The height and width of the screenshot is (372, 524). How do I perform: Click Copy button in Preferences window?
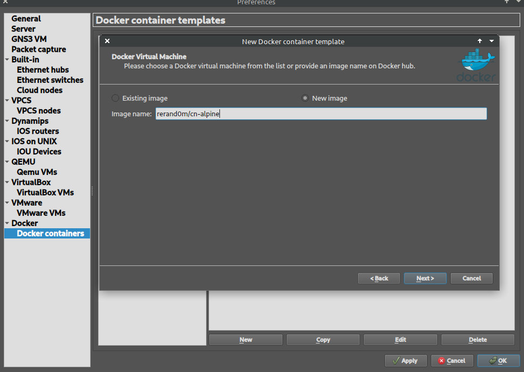(x=323, y=340)
